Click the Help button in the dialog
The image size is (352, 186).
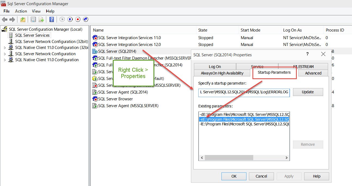(317, 176)
